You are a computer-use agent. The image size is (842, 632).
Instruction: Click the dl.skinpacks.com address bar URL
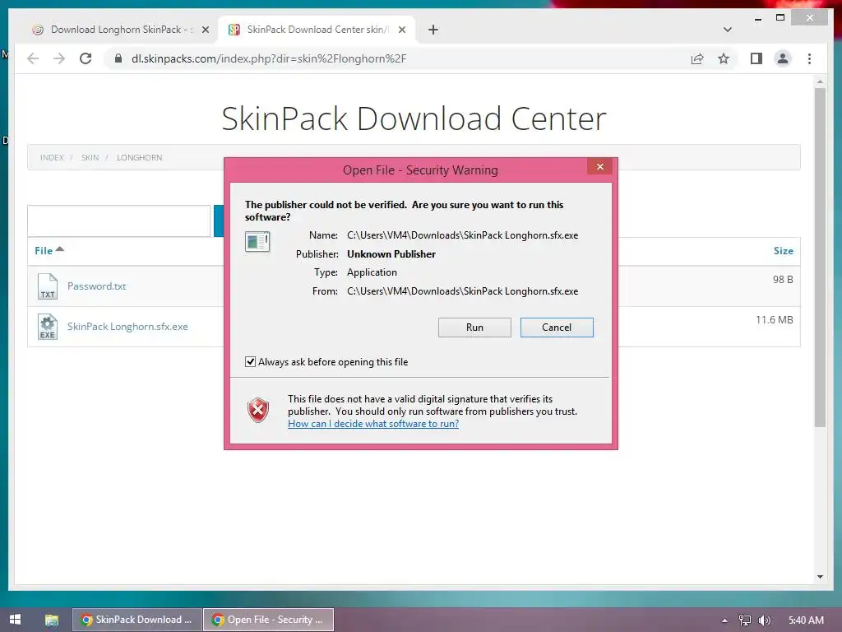click(269, 58)
